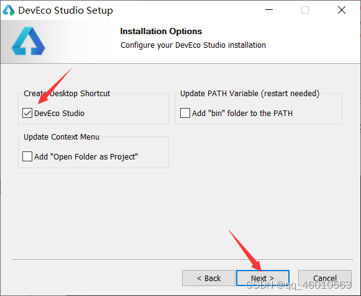361x296 pixels.
Task: Go back with the < Back button
Action: (209, 278)
